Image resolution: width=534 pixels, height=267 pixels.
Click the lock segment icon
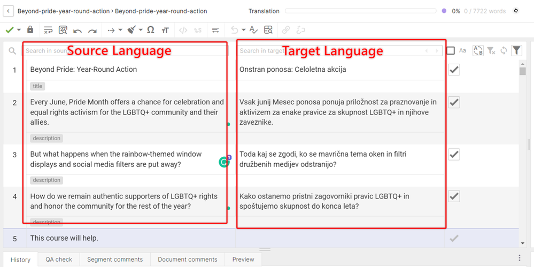click(30, 30)
